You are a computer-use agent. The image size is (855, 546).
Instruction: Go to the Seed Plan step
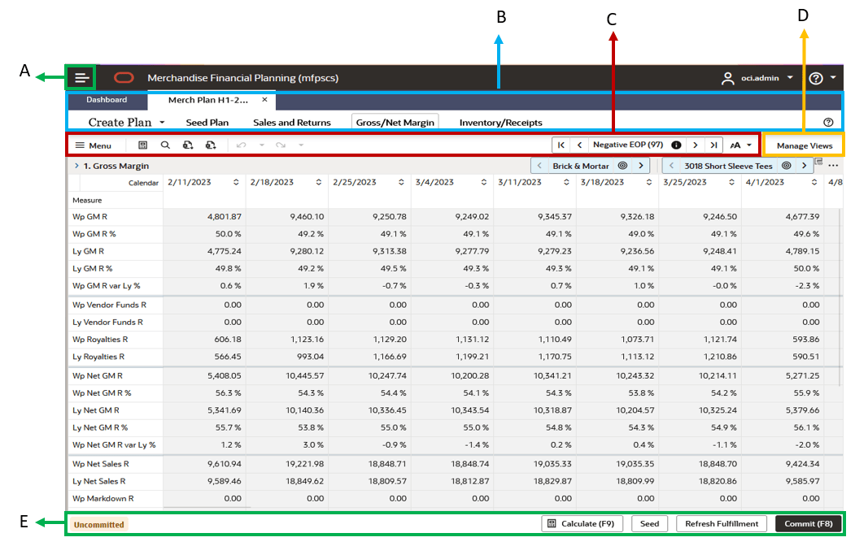click(x=207, y=123)
